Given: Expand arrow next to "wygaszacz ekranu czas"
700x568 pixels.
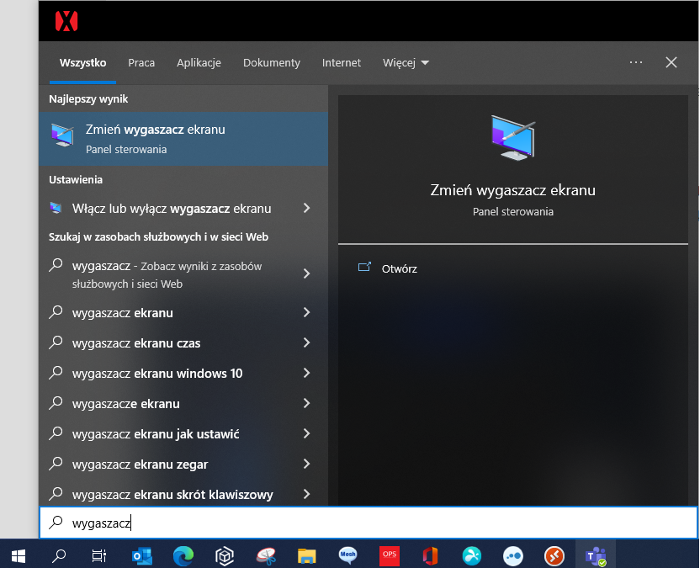Looking at the screenshot, I should [x=307, y=342].
